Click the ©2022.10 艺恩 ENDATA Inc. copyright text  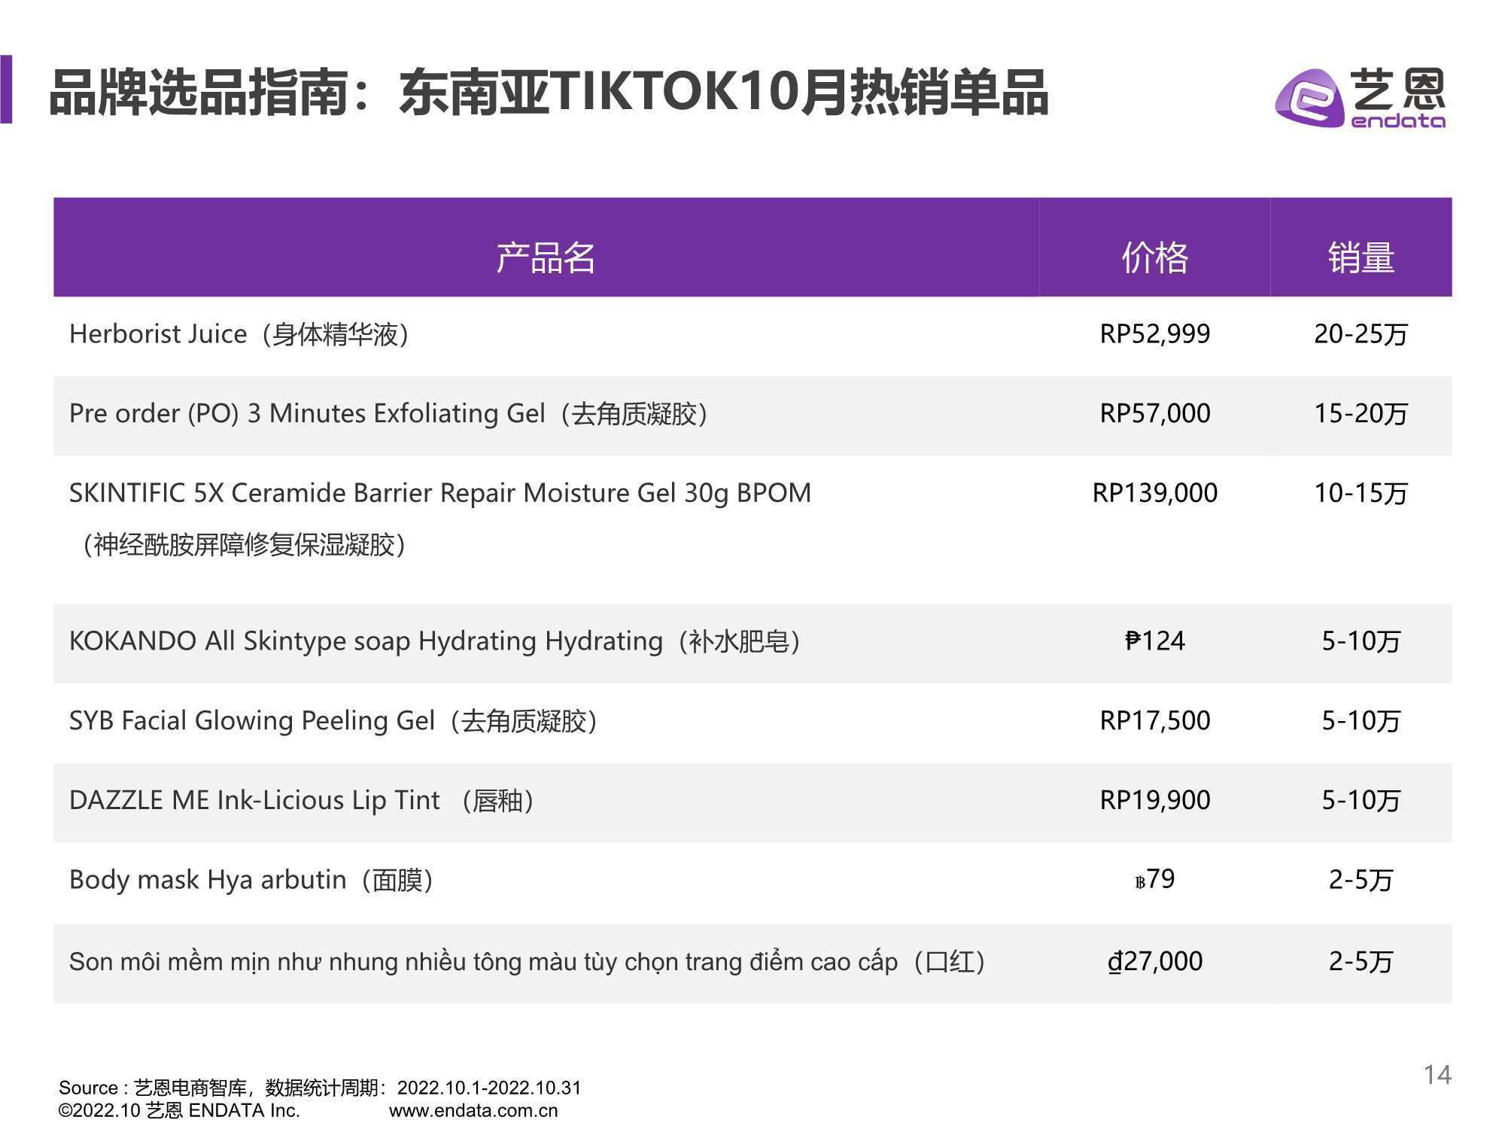click(x=179, y=1111)
